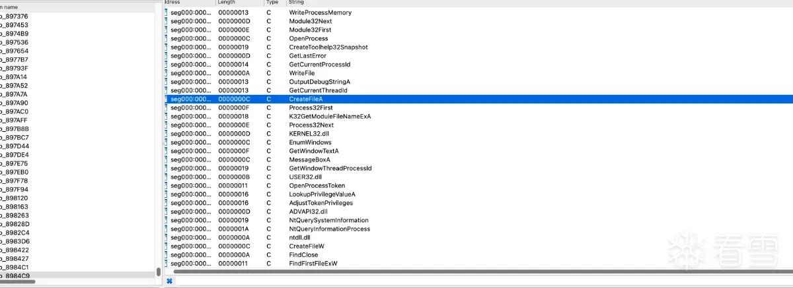Screen dimensions: 793x288
Task: Select the MessageBoxA string
Action: click(x=478, y=159)
